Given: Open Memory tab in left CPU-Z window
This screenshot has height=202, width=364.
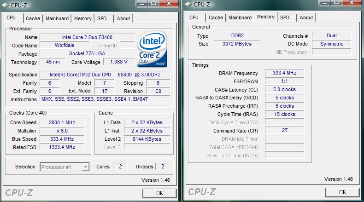Looking at the screenshot, I should (x=82, y=18).
